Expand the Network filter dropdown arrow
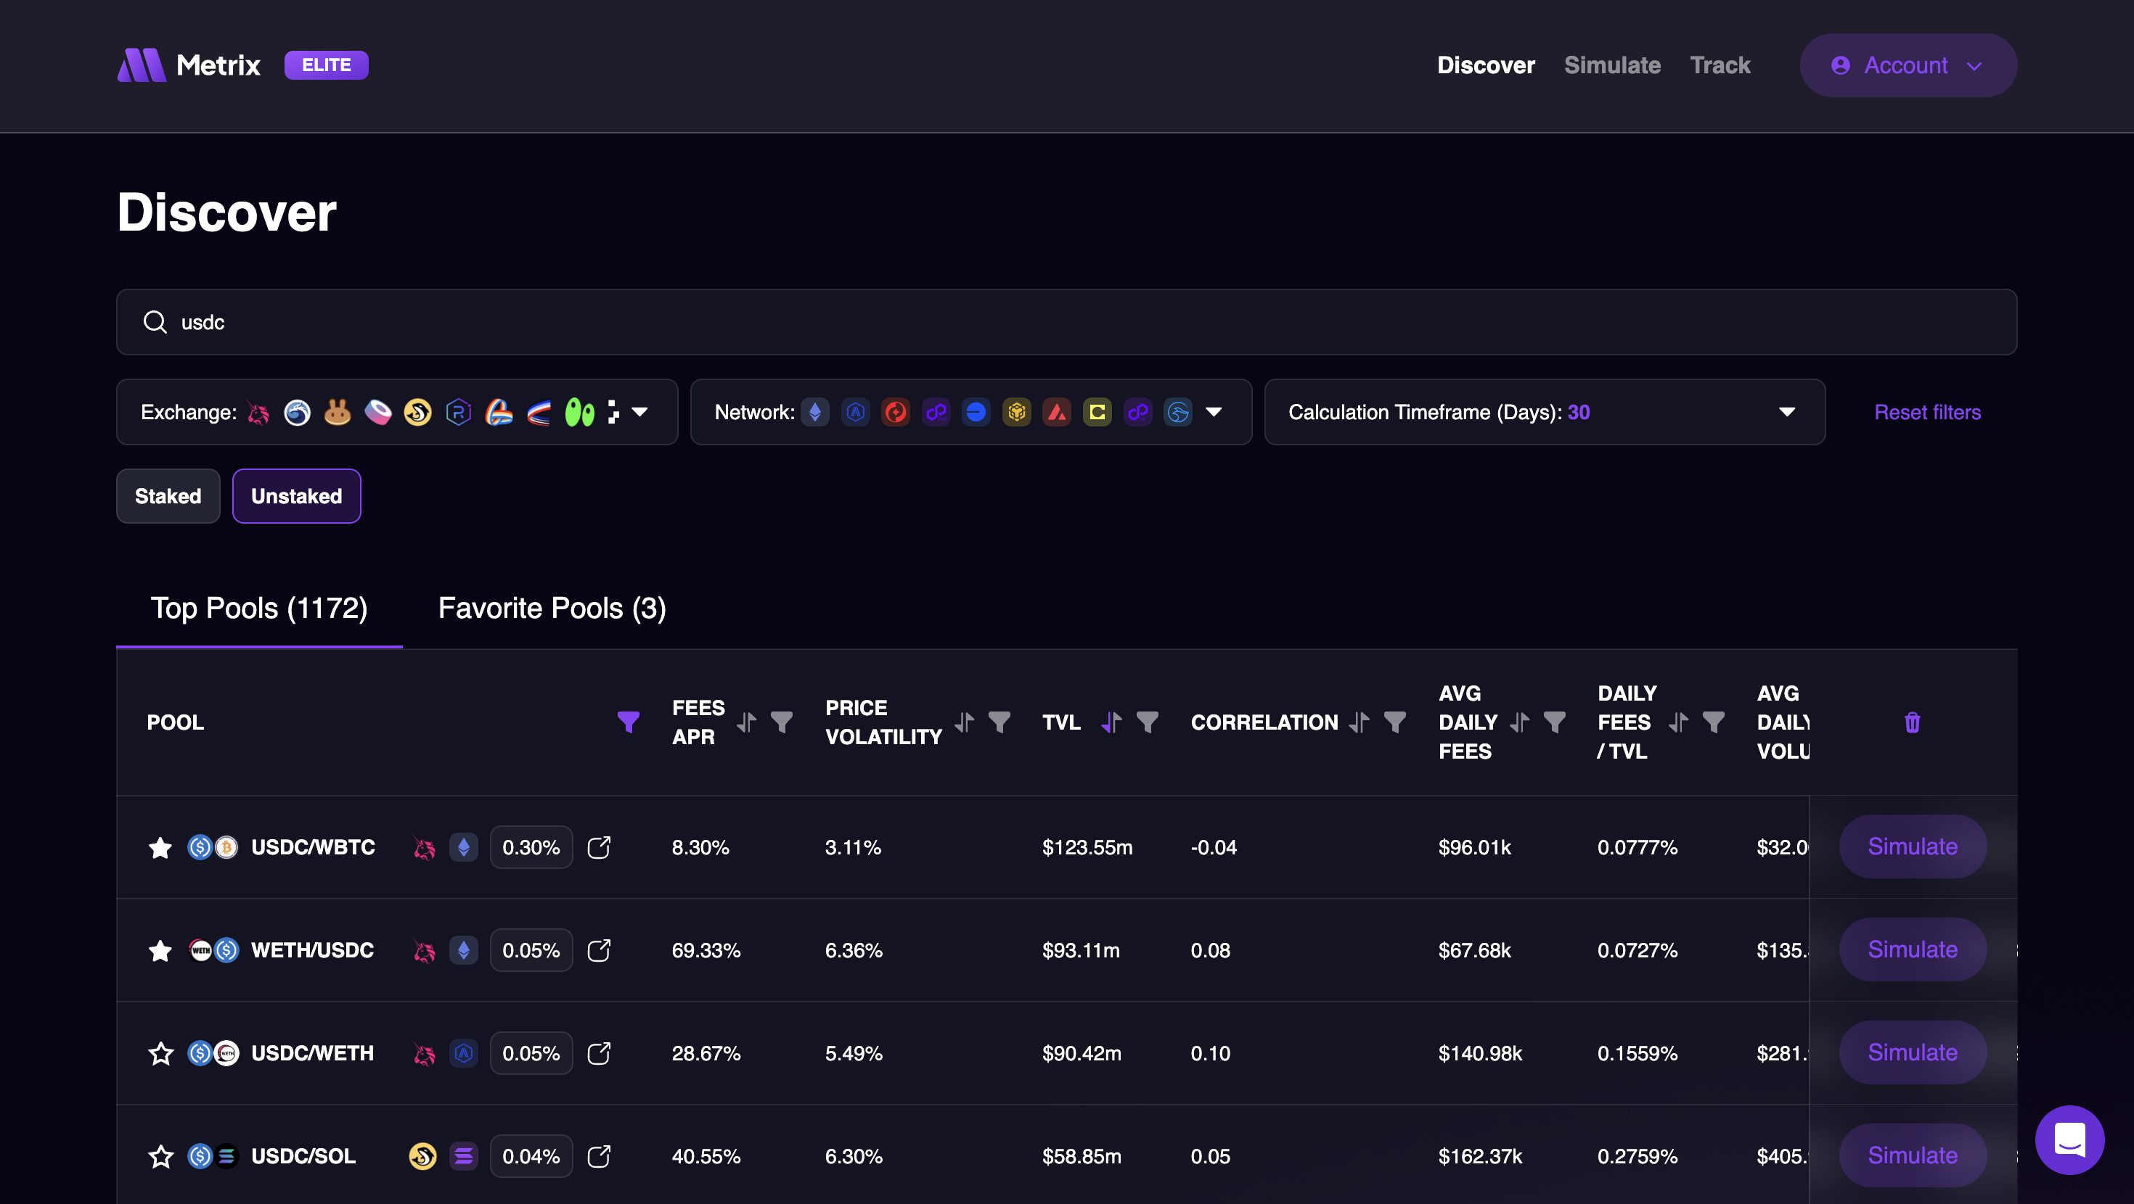The height and width of the screenshot is (1204, 2134). point(1214,411)
